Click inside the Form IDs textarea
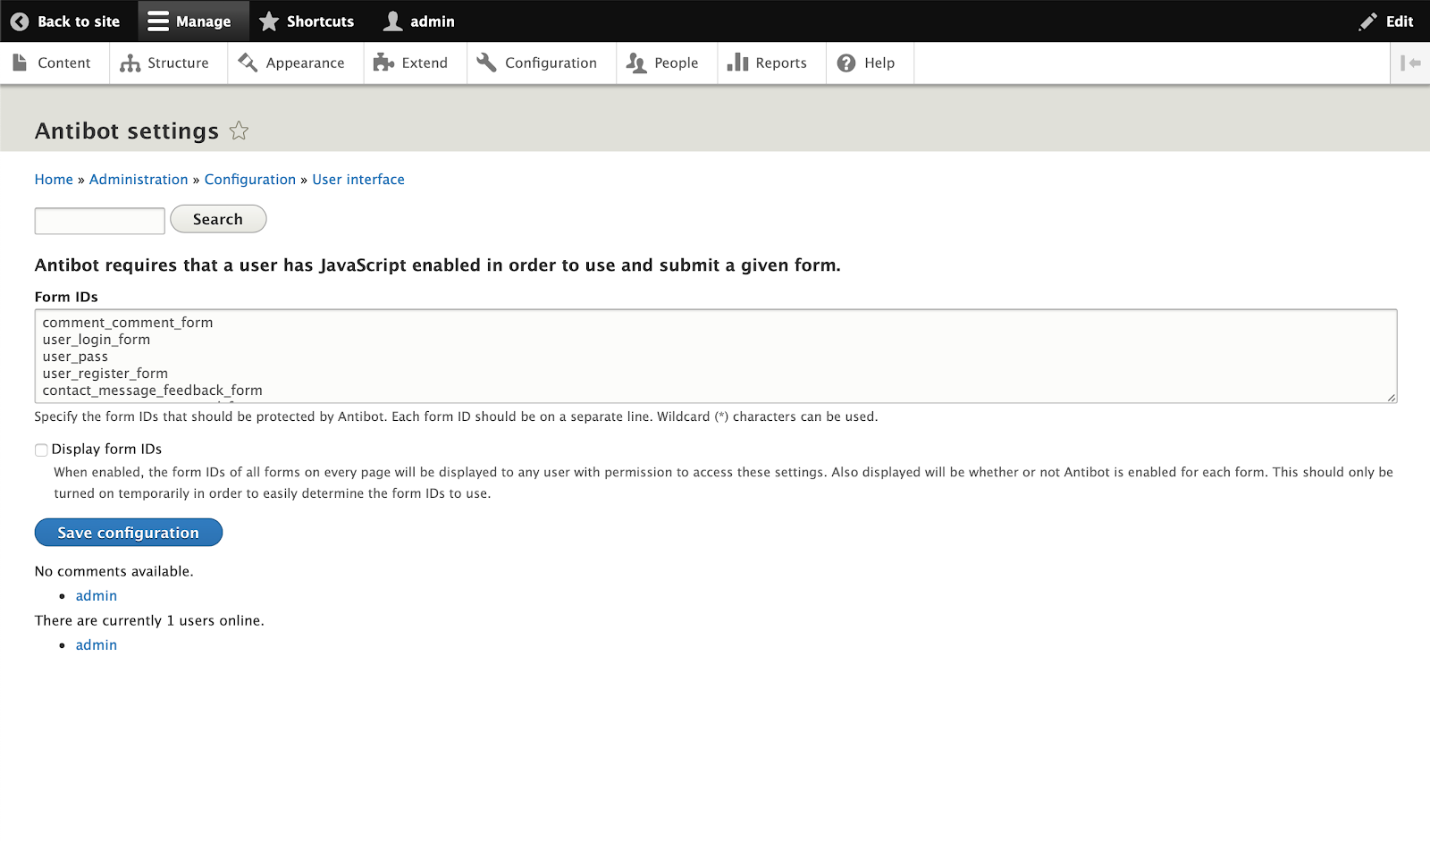Image resolution: width=1430 pixels, height=841 pixels. [x=716, y=357]
